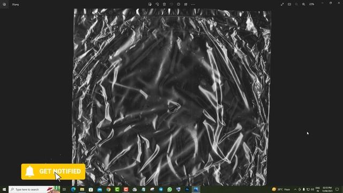343x193 pixels.
Task: Mark the photo as favorite with heart icon
Action: coord(171,4)
